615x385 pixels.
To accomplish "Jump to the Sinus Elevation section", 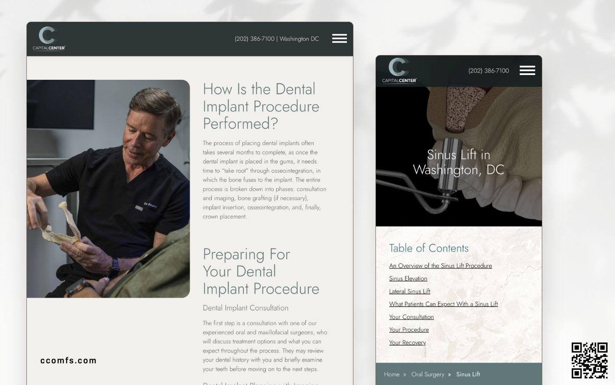I will point(408,278).
